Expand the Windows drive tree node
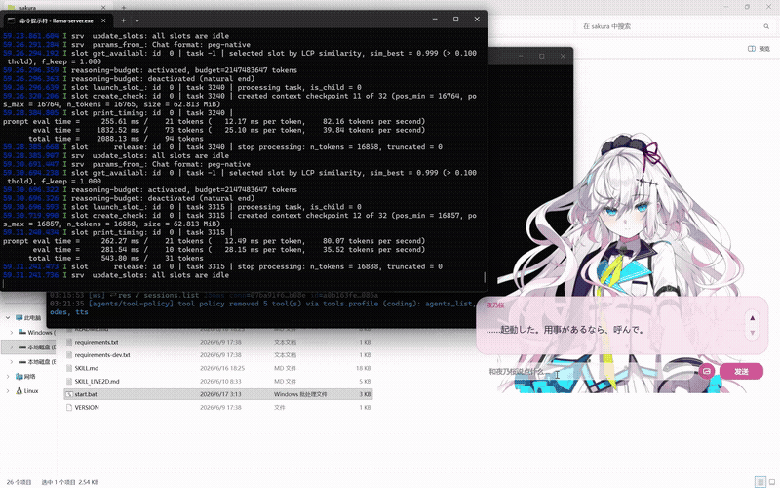Screen dimensions: 780x488 tap(12, 332)
